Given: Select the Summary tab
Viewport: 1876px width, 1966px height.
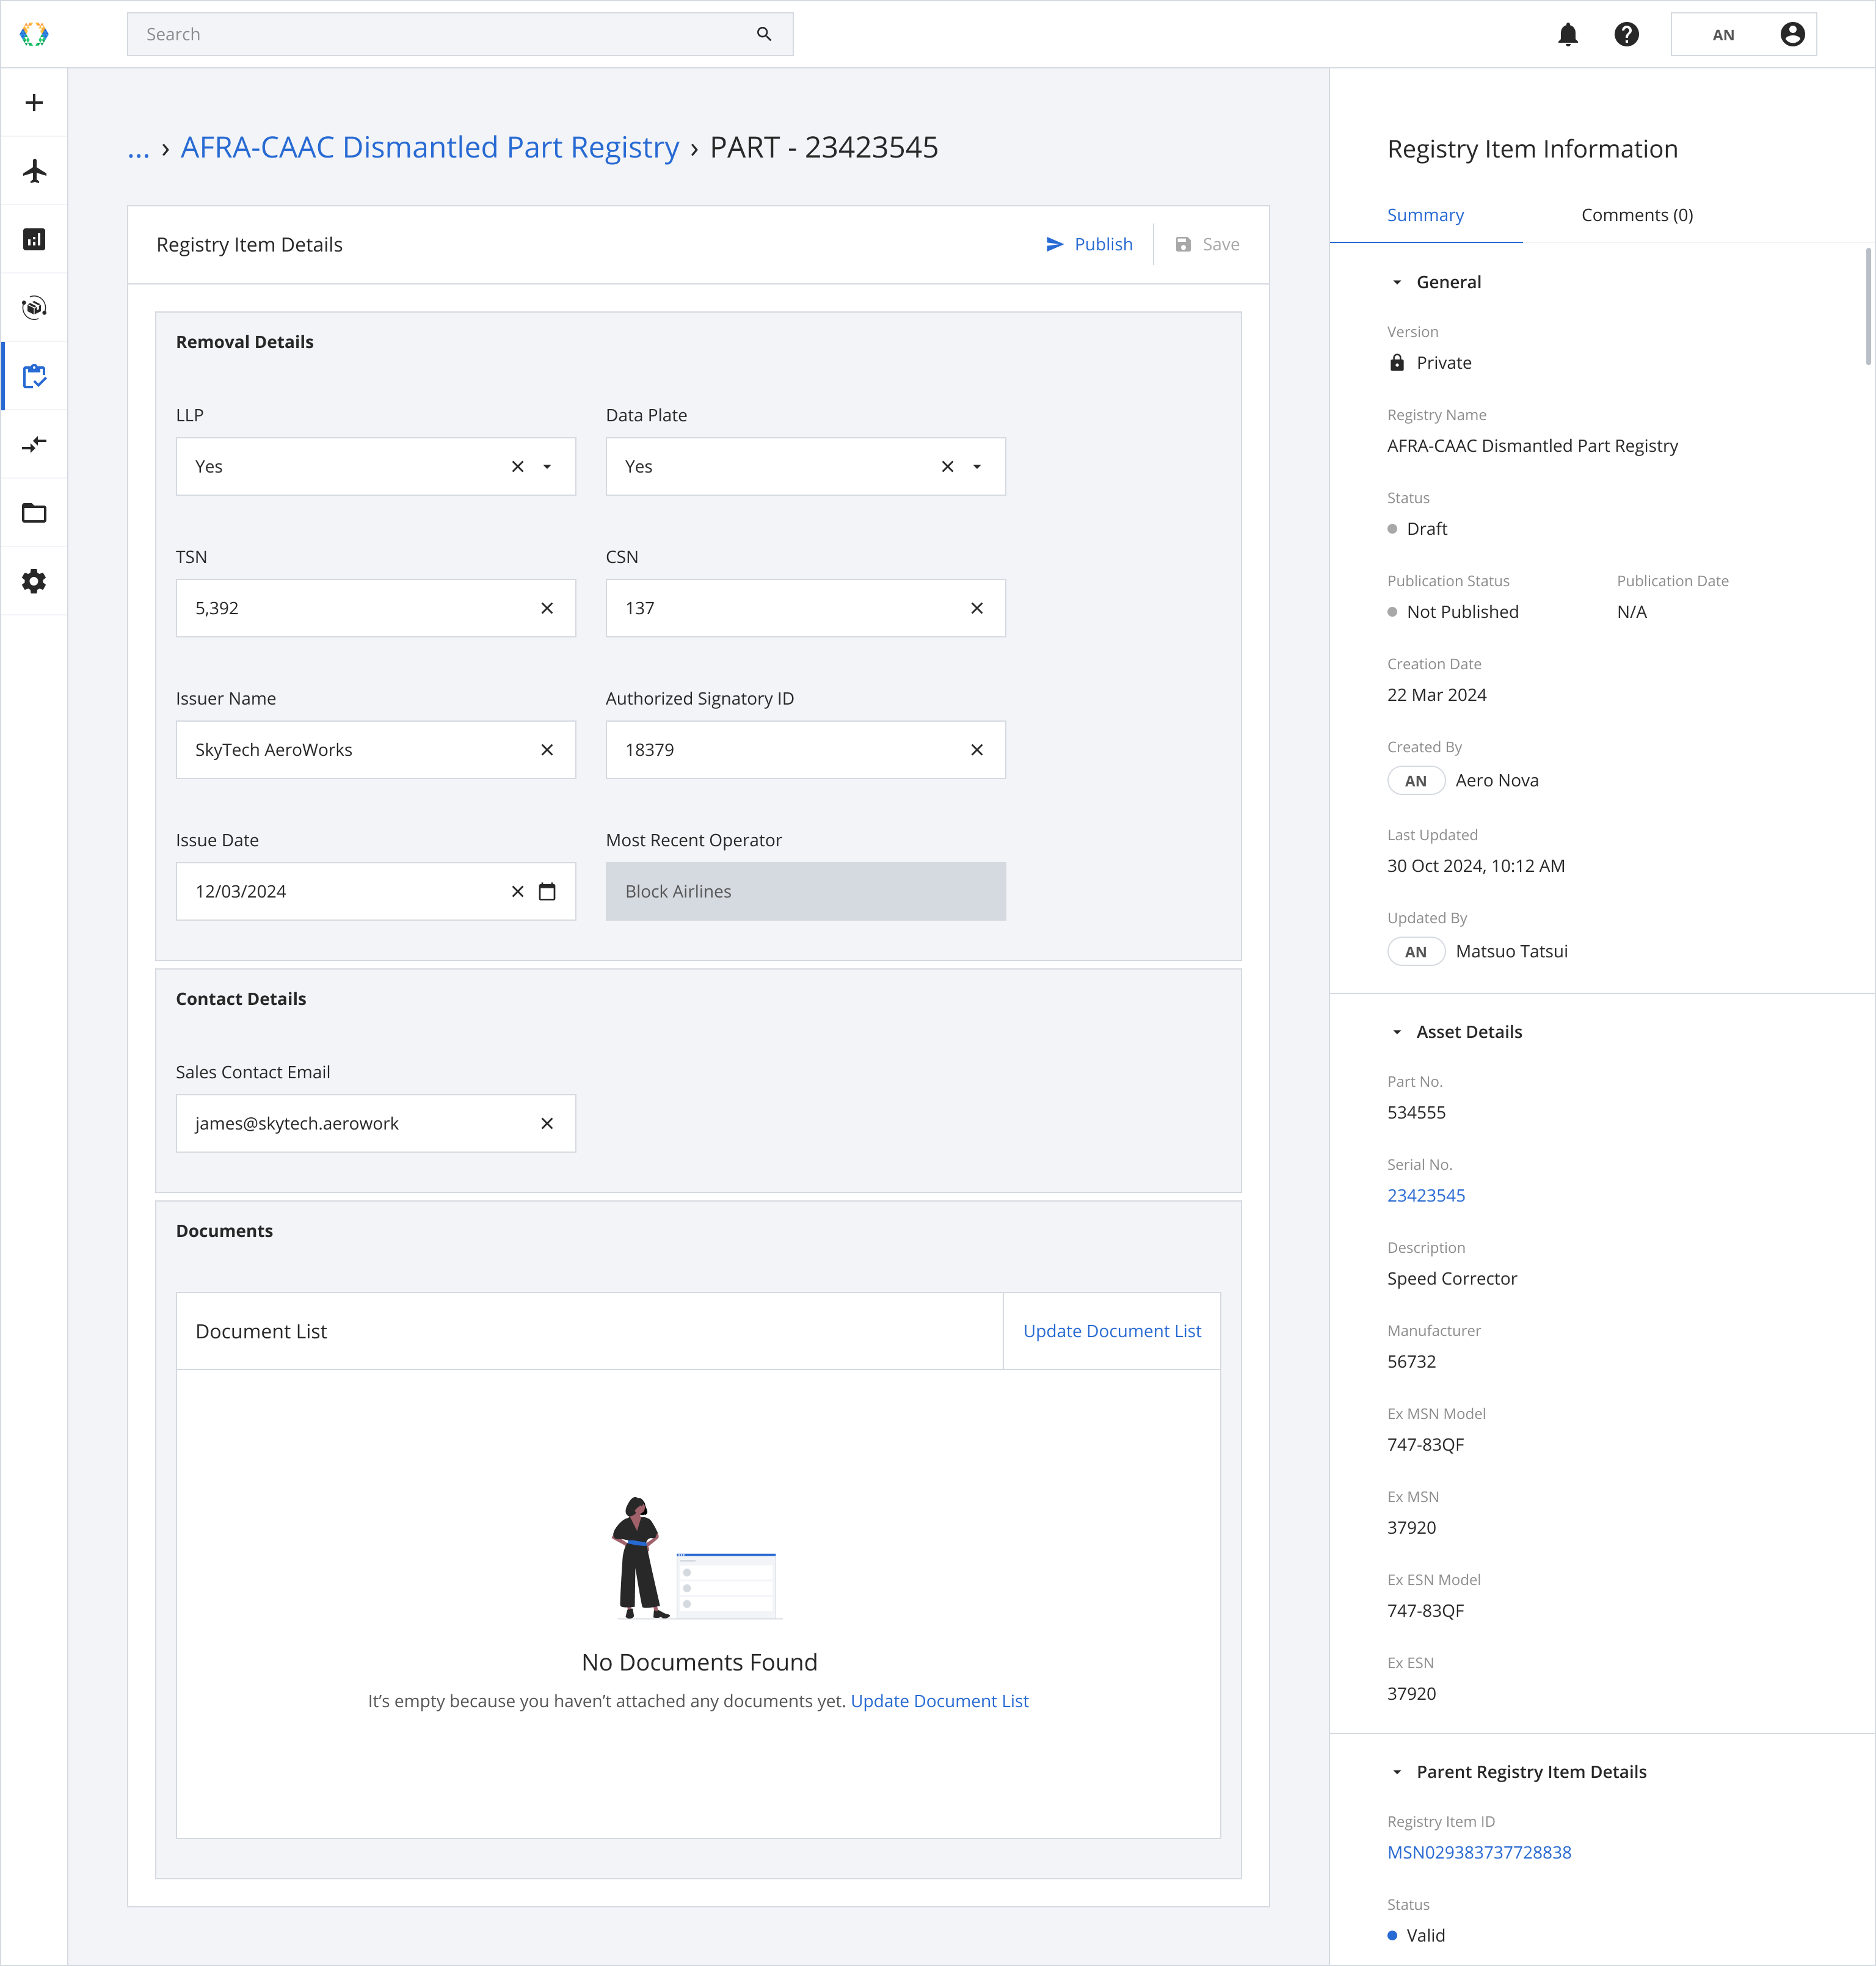Looking at the screenshot, I should tap(1425, 215).
